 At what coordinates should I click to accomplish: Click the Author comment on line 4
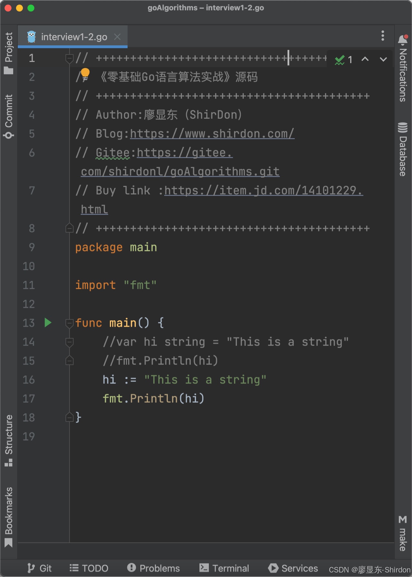(159, 115)
